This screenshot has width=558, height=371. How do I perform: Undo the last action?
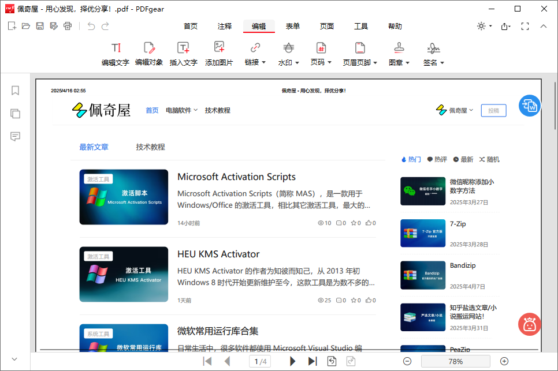click(x=91, y=26)
